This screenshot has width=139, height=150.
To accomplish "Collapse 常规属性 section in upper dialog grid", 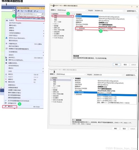I will coord(75,14).
